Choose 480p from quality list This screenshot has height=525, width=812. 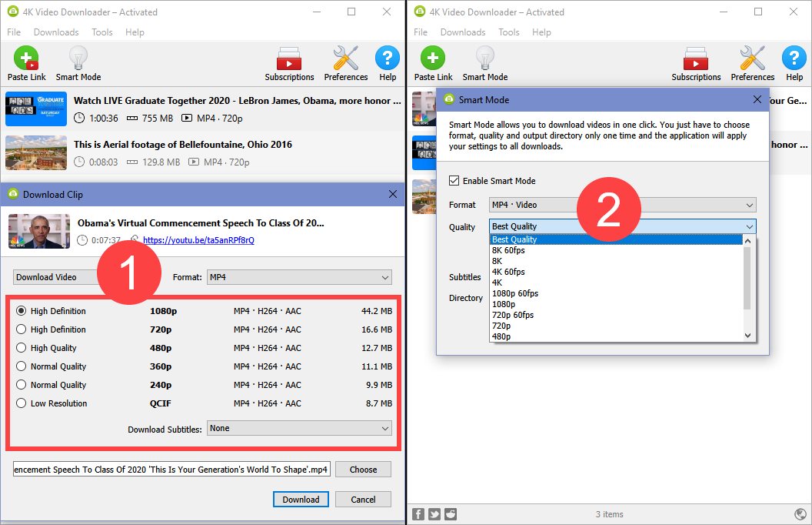point(616,336)
